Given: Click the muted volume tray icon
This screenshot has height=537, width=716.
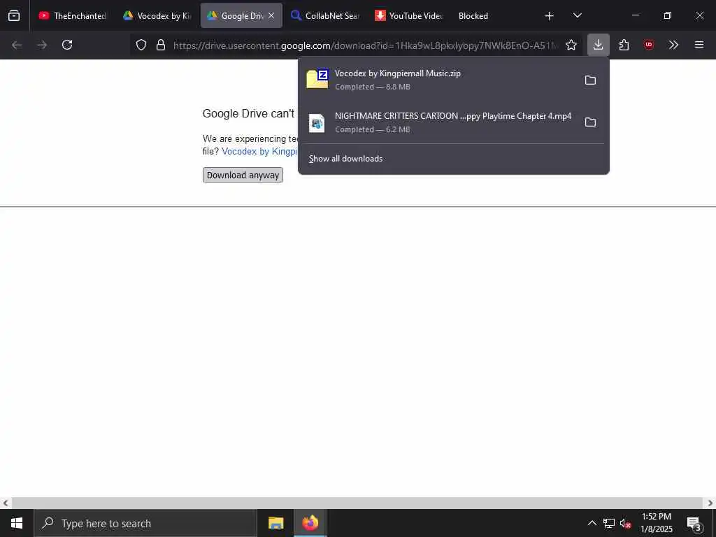Looking at the screenshot, I should [626, 523].
